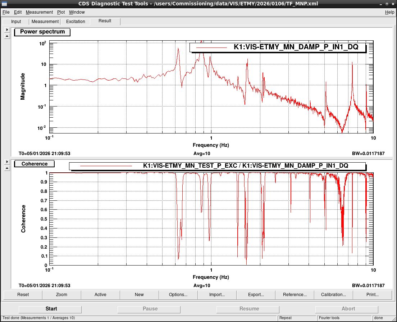Open the window menu icon in title bar
397x322 pixels.
pyautogui.click(x=4, y=4)
